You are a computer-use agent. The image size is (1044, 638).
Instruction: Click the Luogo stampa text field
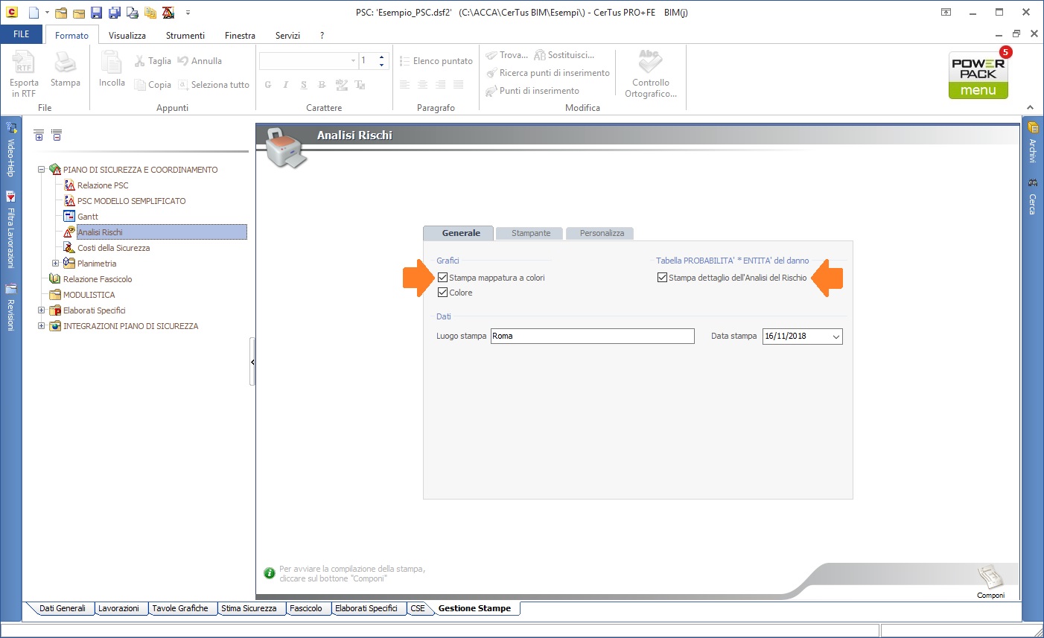pos(592,336)
